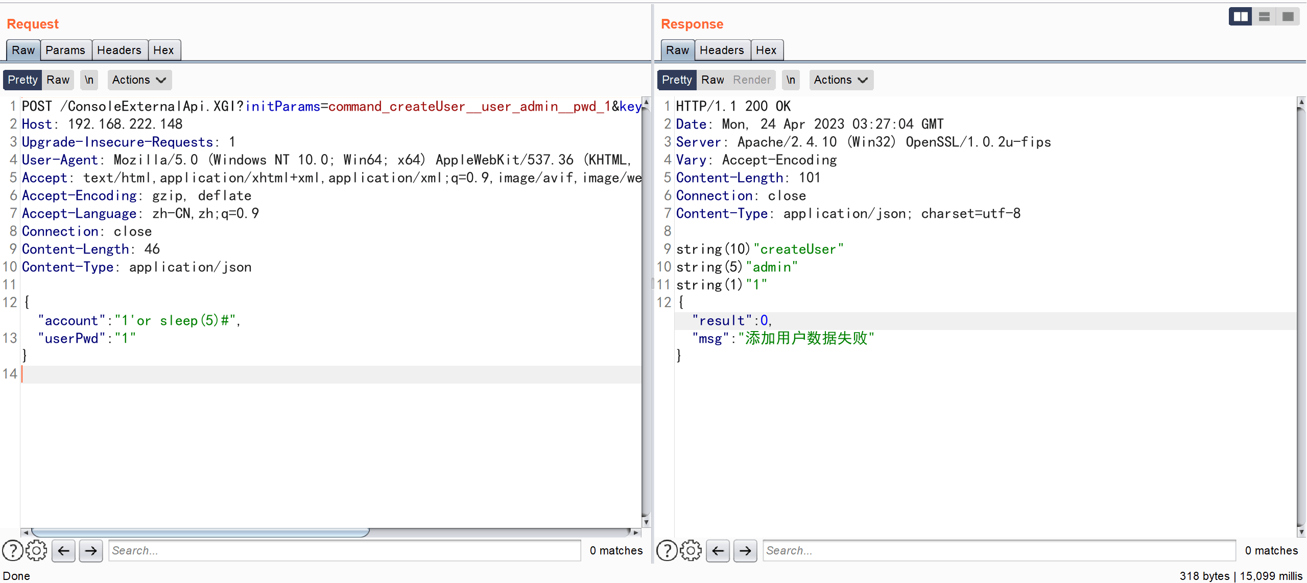The width and height of the screenshot is (1307, 583).
Task: Click Response Content-Length: 101 header
Action: point(748,178)
